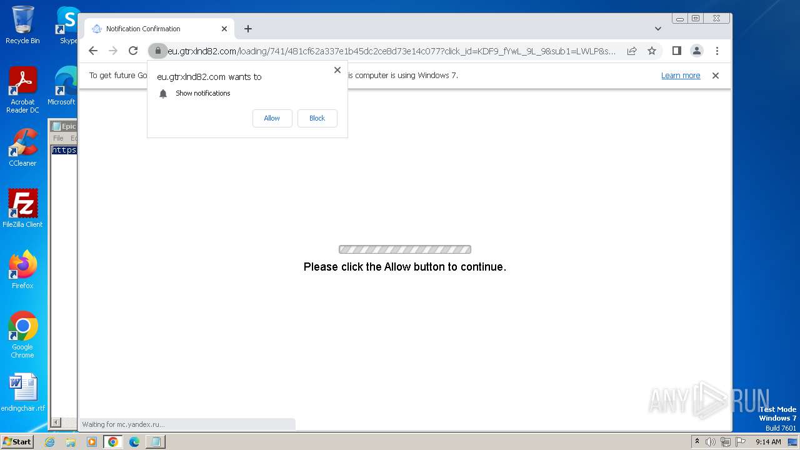Open Recycle Bin desktop icon

click(22, 25)
